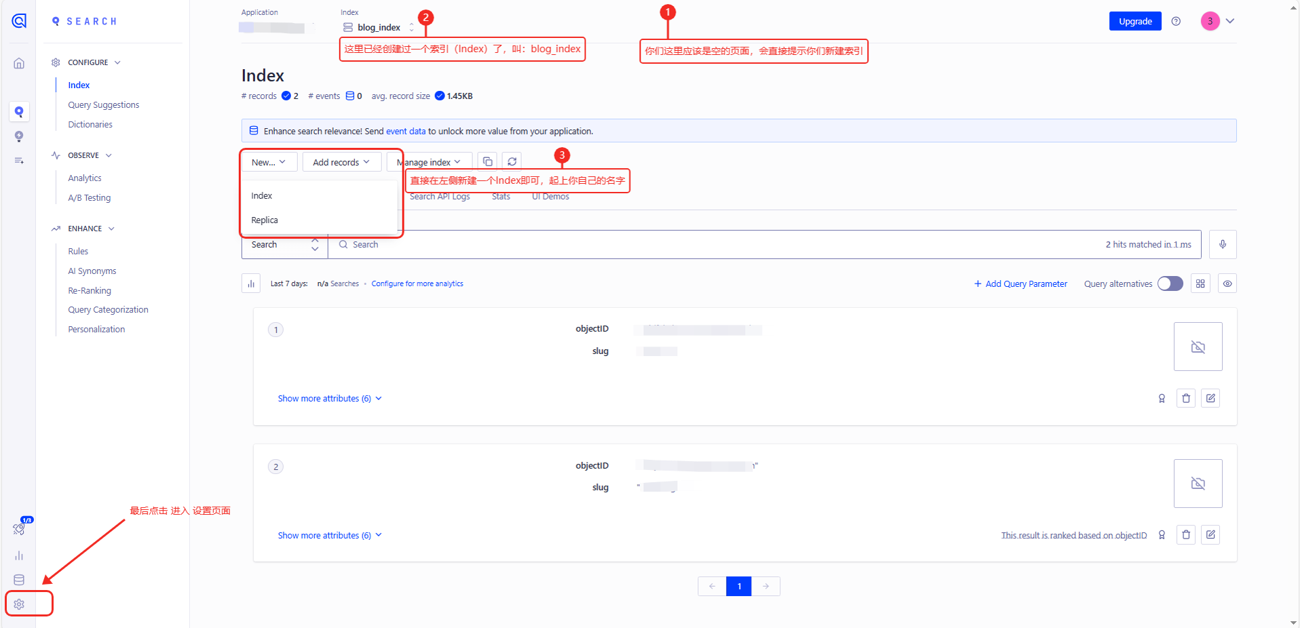Open the Add records dropdown

coord(341,162)
